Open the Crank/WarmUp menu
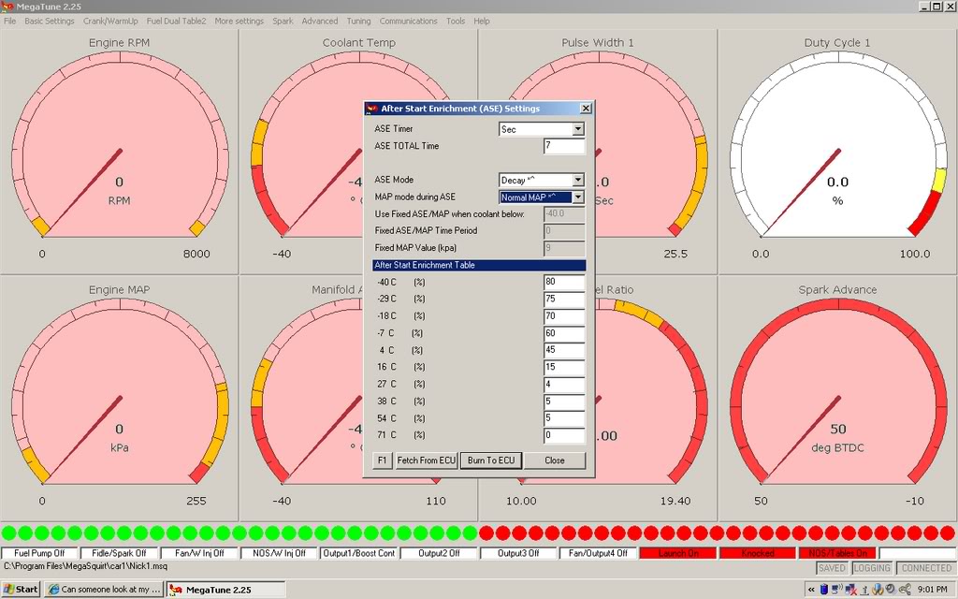The width and height of the screenshot is (958, 599). (x=110, y=21)
